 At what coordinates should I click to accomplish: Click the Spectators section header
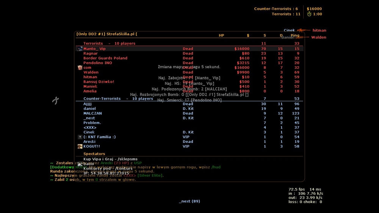[94, 154]
